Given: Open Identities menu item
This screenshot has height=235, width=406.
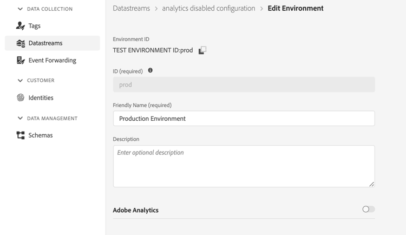Looking at the screenshot, I should click(x=41, y=98).
